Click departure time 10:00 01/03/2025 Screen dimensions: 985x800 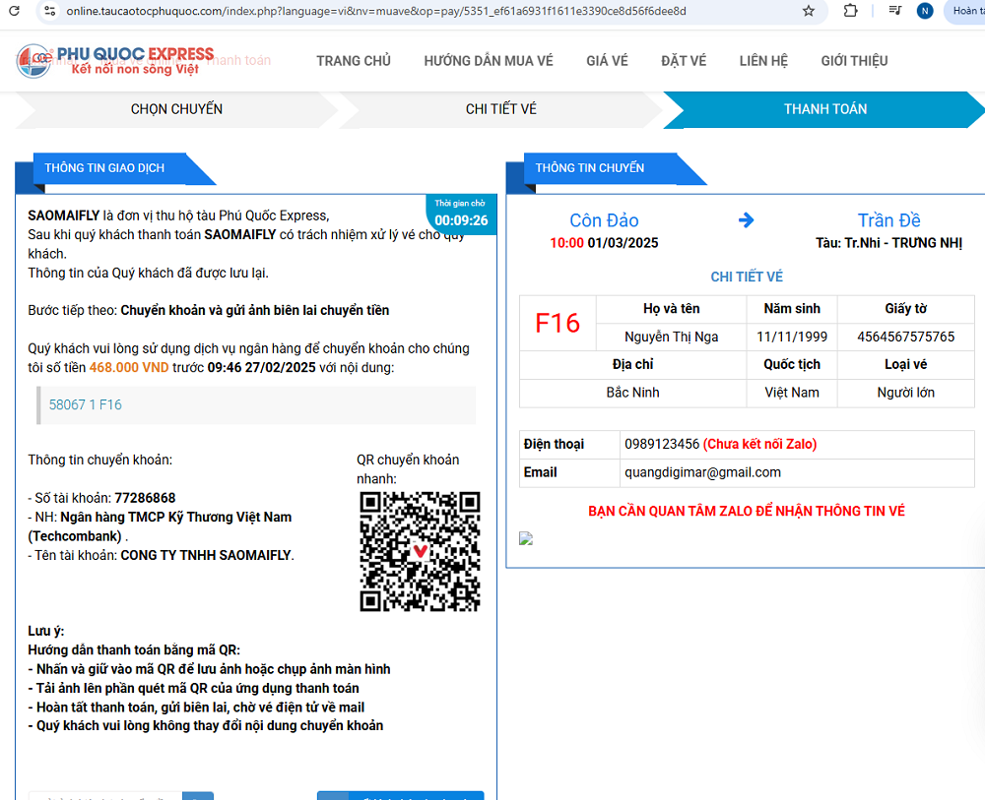(x=604, y=243)
